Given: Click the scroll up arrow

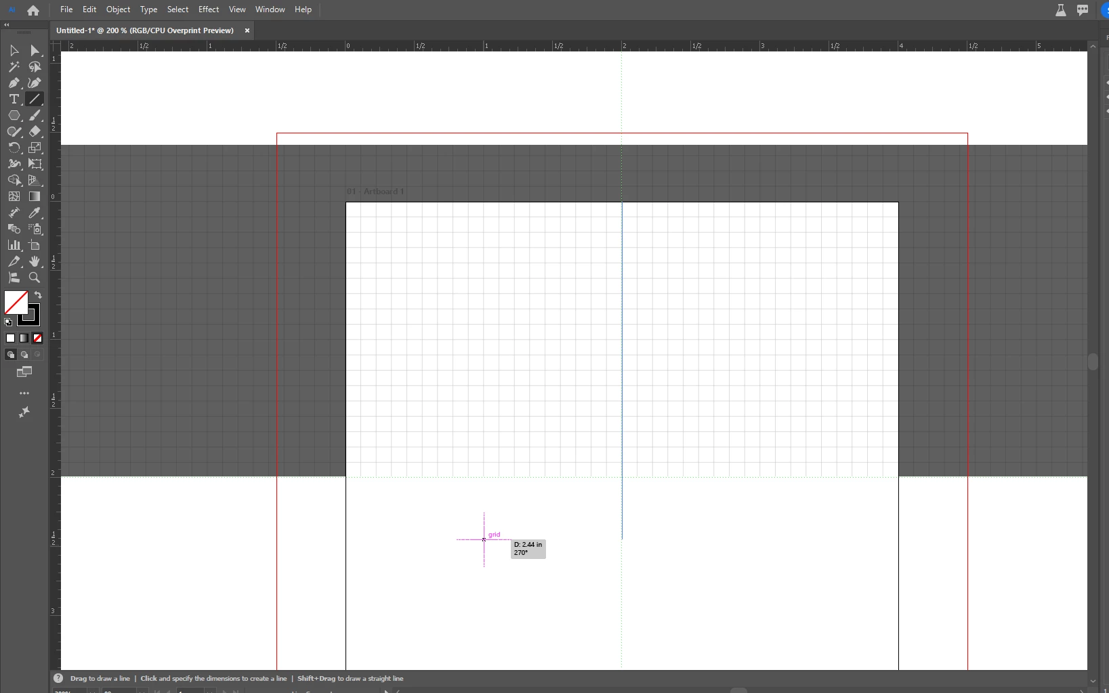Looking at the screenshot, I should pos(1093,46).
